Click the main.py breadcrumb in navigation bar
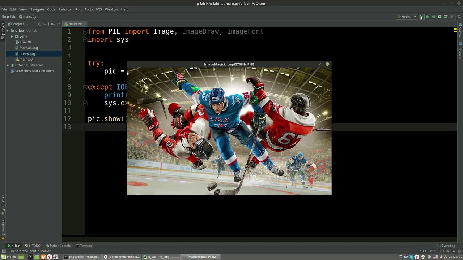Image resolution: width=463 pixels, height=260 pixels. pos(28,17)
